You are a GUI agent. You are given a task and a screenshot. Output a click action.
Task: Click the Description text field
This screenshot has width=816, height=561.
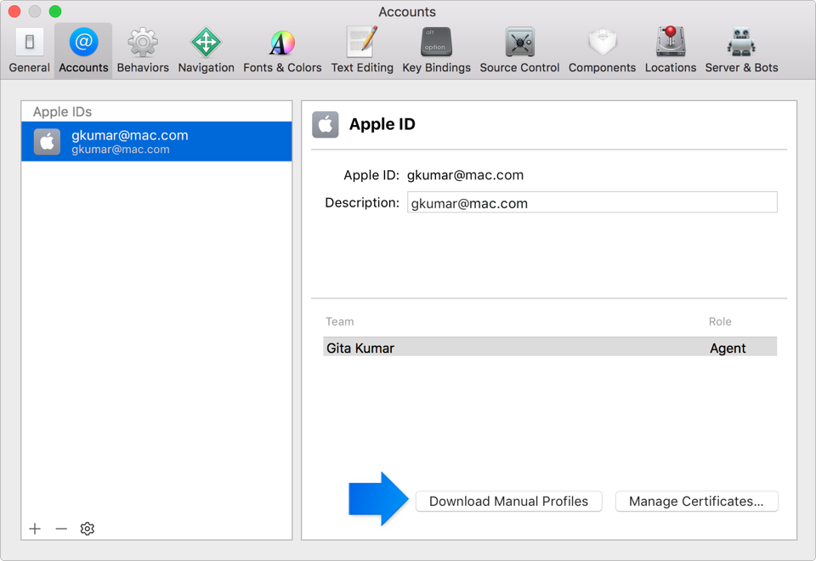[592, 202]
